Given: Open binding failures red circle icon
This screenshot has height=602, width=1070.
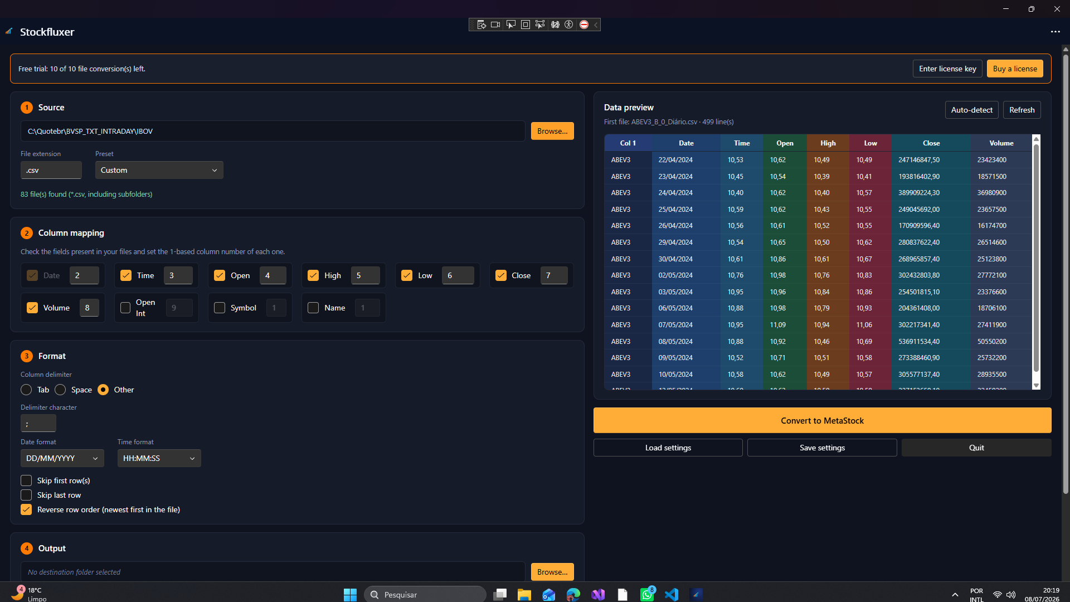Looking at the screenshot, I should click(584, 25).
